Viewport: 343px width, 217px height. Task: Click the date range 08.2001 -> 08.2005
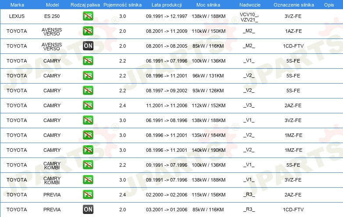click(167, 46)
